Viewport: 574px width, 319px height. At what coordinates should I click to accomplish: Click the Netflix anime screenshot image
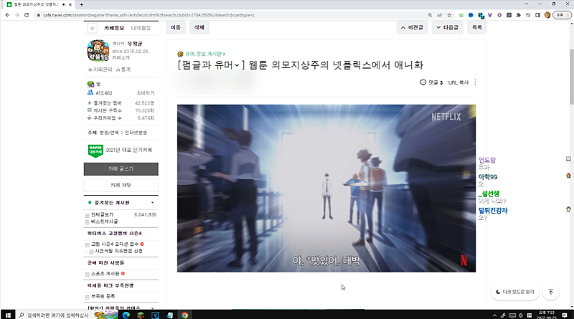tap(326, 188)
